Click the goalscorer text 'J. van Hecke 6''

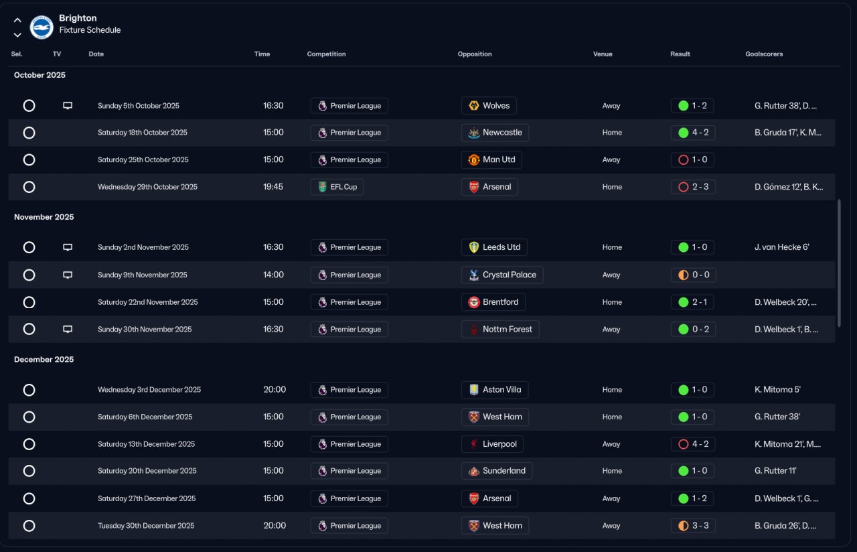781,247
